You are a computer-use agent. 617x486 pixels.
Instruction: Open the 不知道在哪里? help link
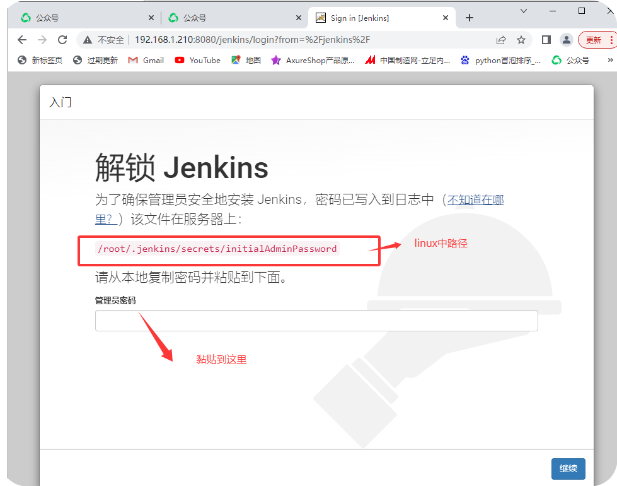point(475,200)
